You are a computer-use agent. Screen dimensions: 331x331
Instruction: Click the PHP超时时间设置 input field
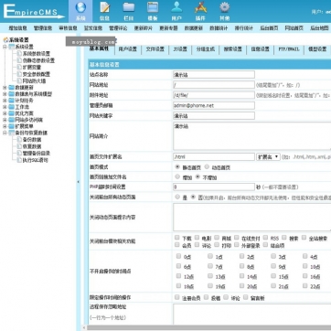(x=214, y=187)
